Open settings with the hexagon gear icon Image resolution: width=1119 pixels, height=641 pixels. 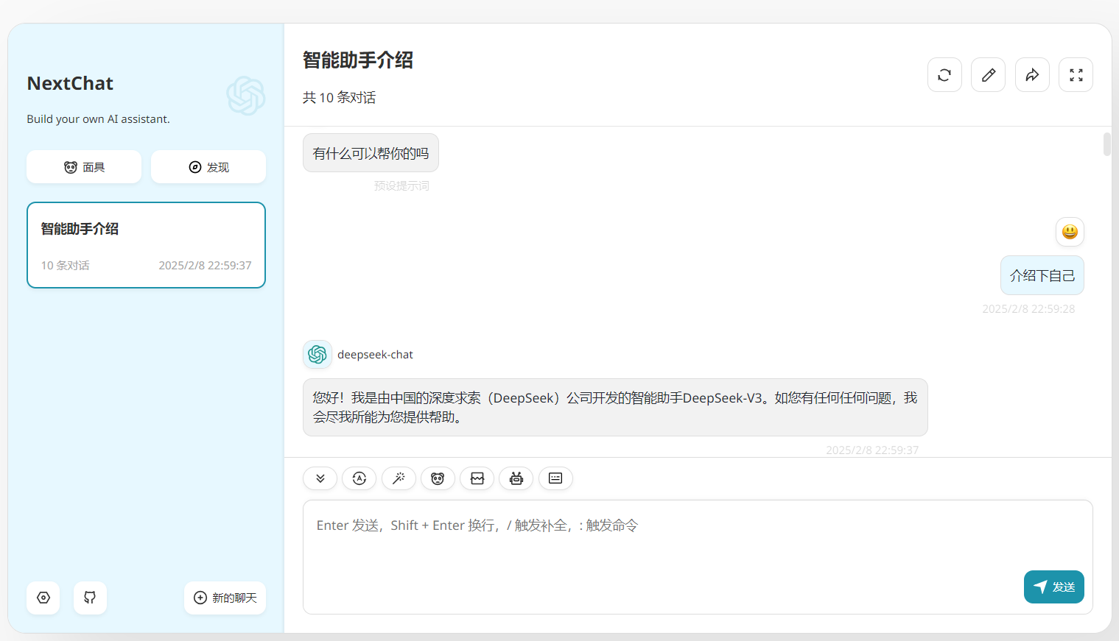coord(43,598)
